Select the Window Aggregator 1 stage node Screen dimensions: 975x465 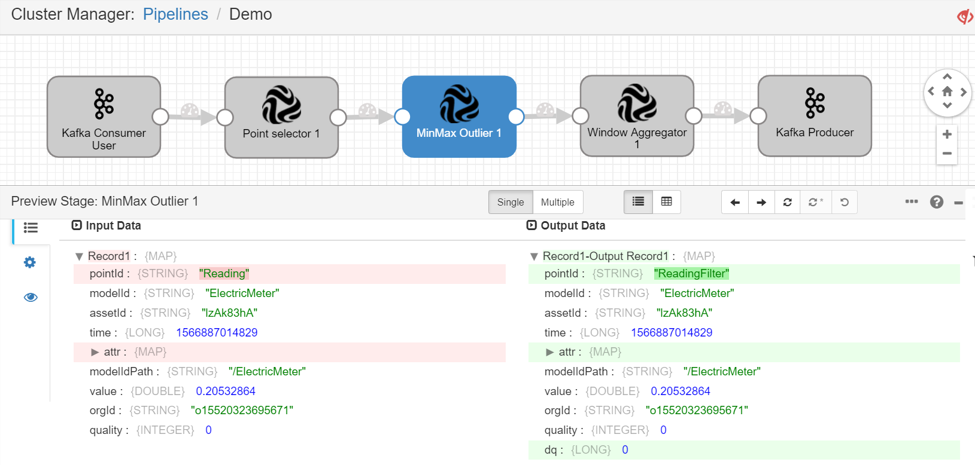click(637, 116)
